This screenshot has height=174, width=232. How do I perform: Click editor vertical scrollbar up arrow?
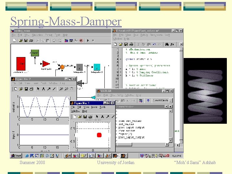pyautogui.click(x=181, y=49)
